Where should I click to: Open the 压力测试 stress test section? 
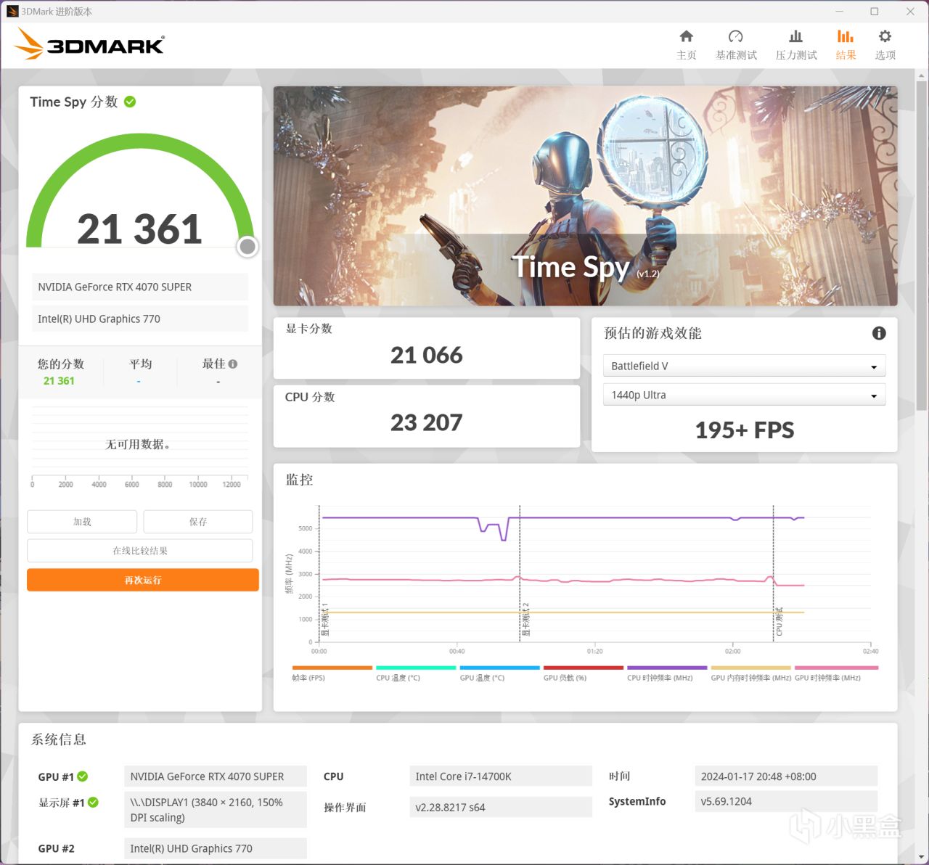(x=795, y=44)
